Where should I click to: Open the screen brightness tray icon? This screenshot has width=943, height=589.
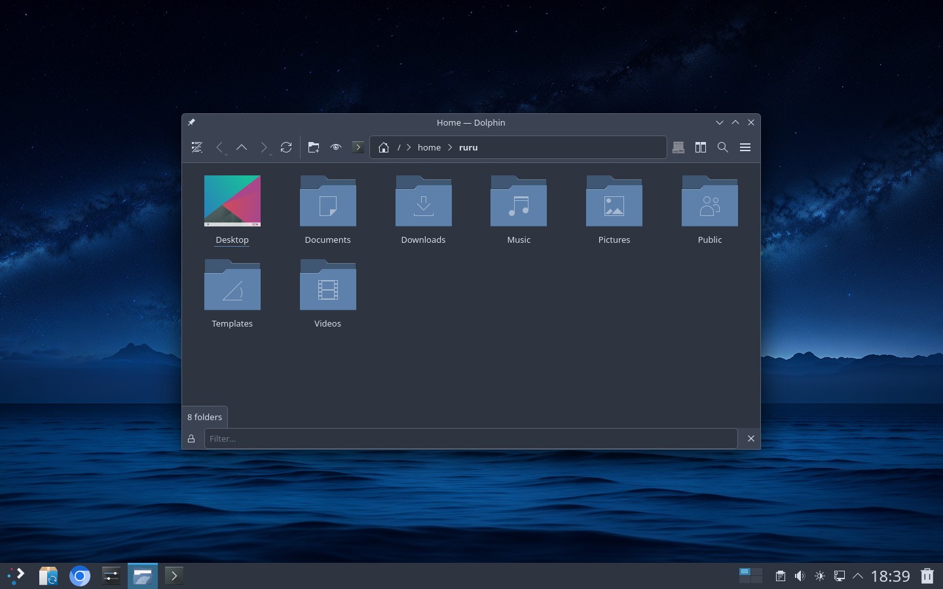click(820, 576)
